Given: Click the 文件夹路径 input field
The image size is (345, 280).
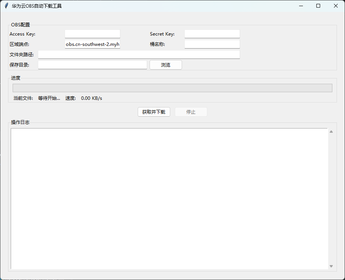Looking at the screenshot, I should pos(139,55).
